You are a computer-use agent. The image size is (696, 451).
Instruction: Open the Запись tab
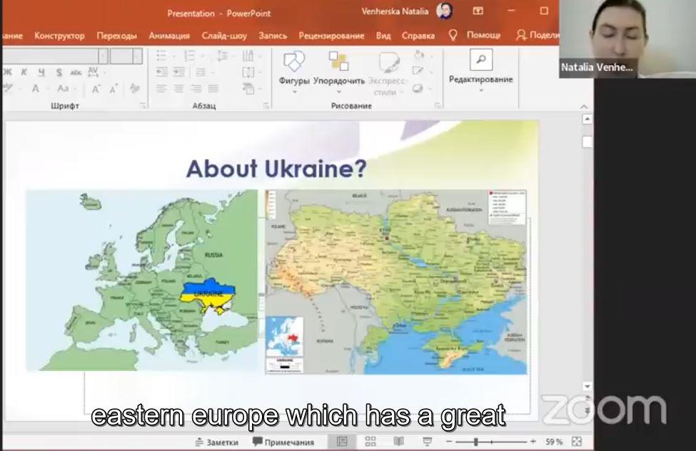click(273, 36)
